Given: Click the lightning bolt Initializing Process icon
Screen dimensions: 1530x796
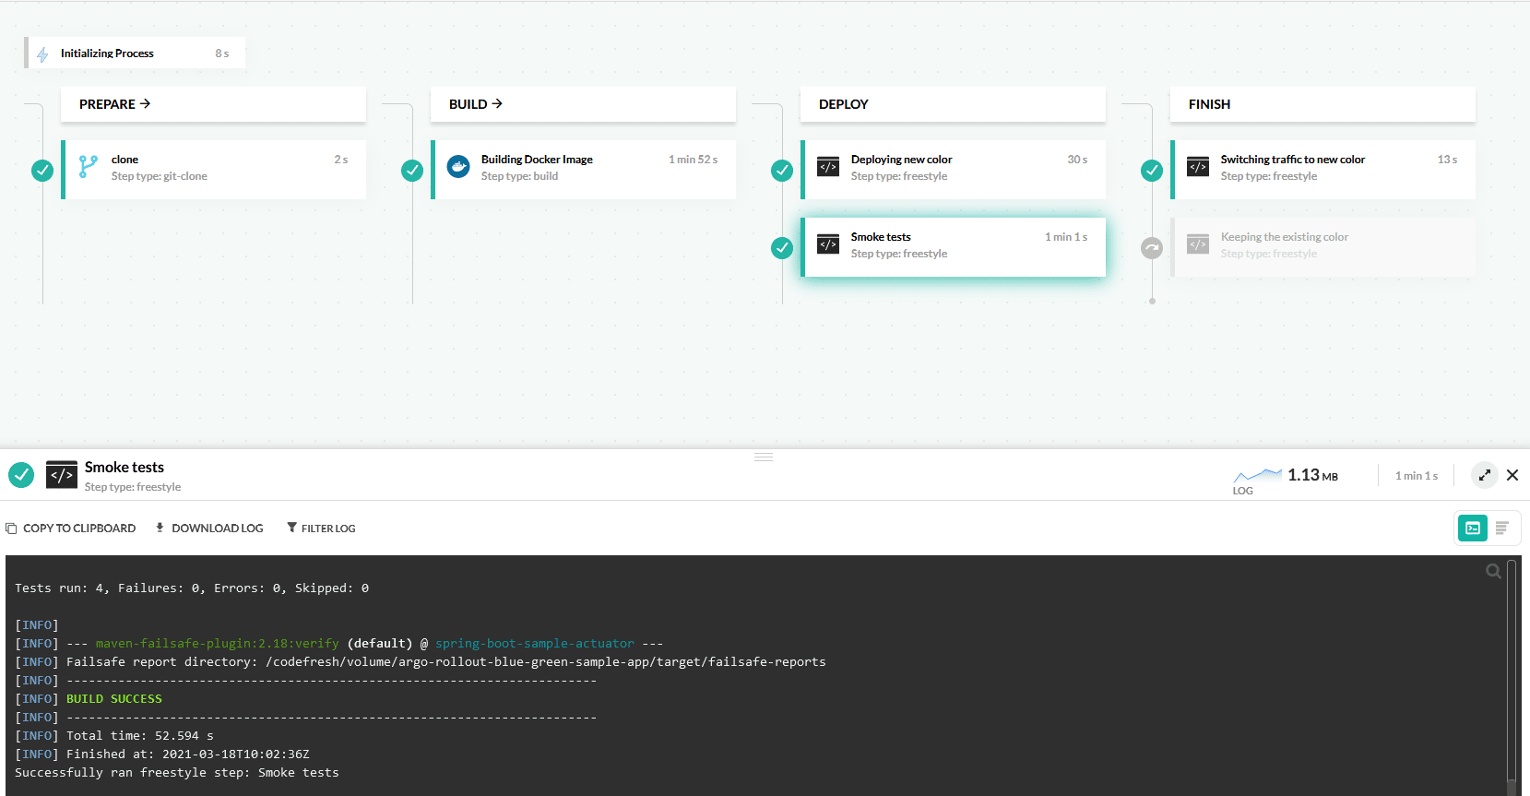Looking at the screenshot, I should click(42, 54).
